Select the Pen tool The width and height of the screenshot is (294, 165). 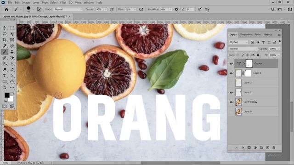(12, 70)
